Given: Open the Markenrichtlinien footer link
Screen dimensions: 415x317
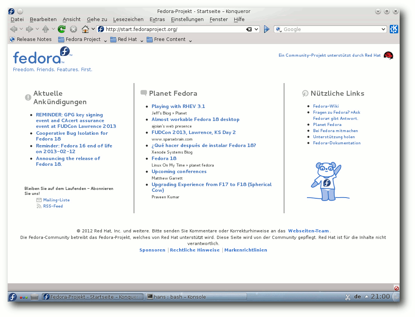Looking at the screenshot, I should coord(246,250).
